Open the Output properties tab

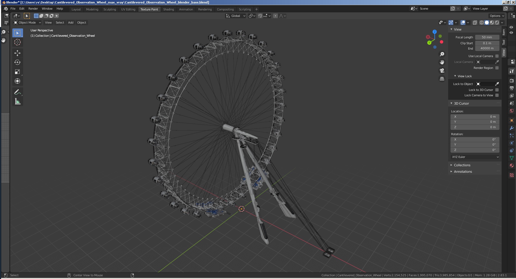pyautogui.click(x=512, y=88)
